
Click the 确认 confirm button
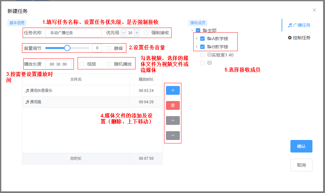(x=301, y=146)
